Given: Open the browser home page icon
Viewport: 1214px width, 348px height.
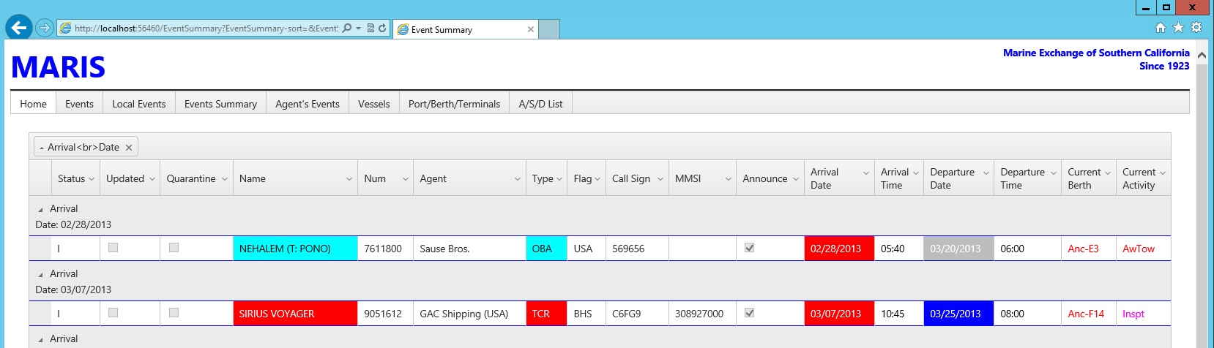Looking at the screenshot, I should [1160, 28].
